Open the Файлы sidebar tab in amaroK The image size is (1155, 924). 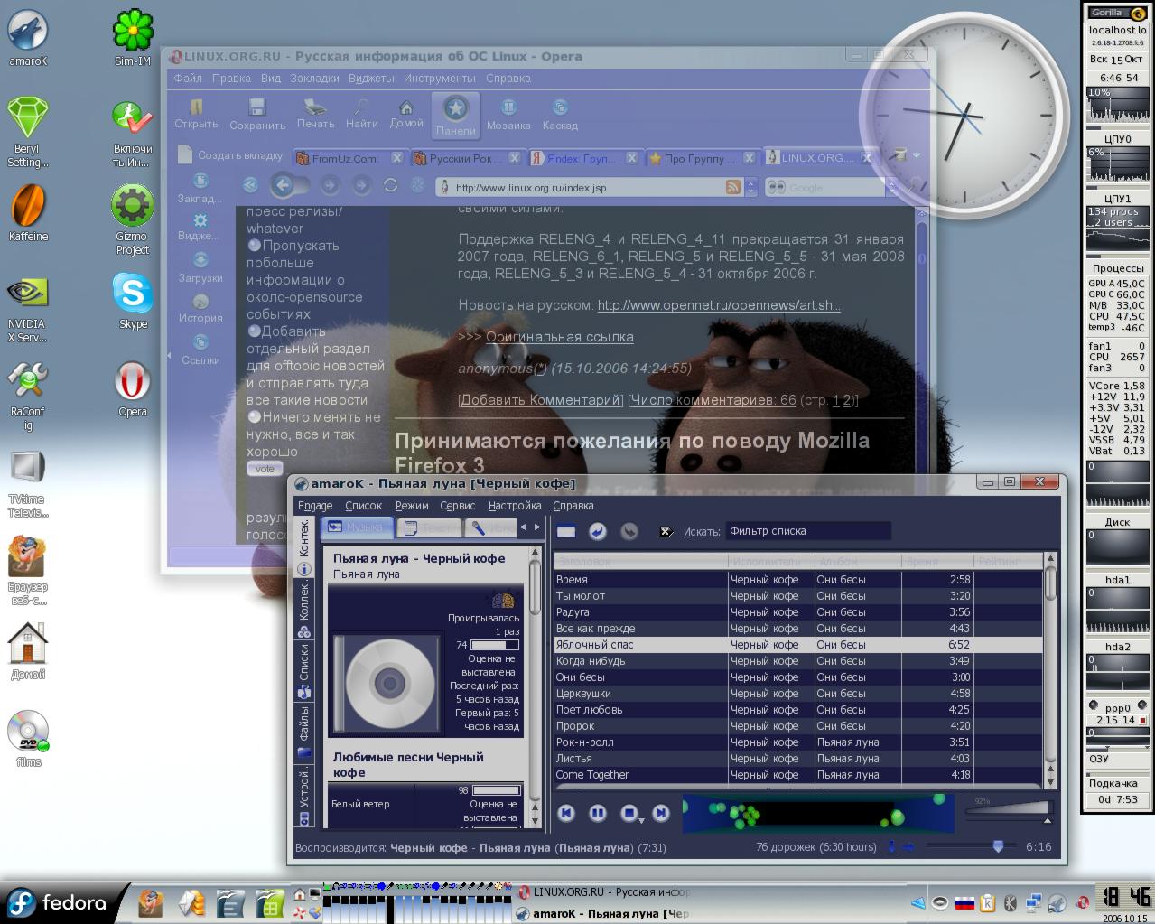point(304,733)
